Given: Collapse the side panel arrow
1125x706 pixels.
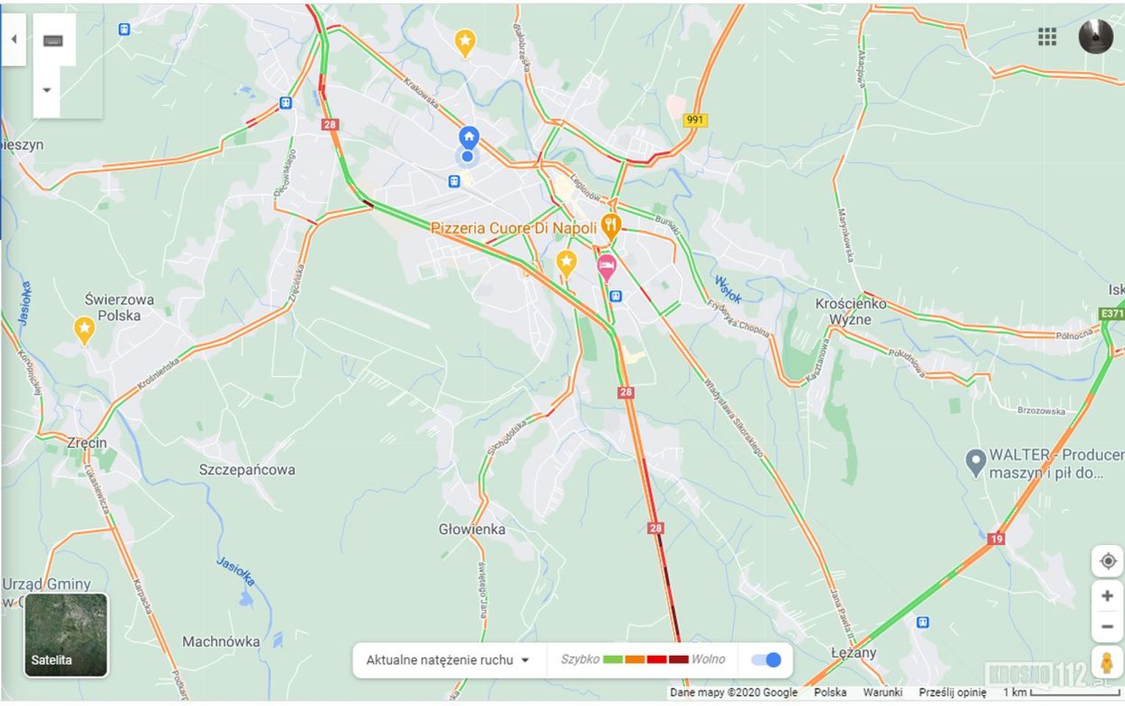Looking at the screenshot, I should point(13,39).
